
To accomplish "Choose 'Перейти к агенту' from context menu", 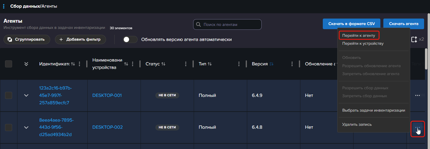I will pos(359,36).
